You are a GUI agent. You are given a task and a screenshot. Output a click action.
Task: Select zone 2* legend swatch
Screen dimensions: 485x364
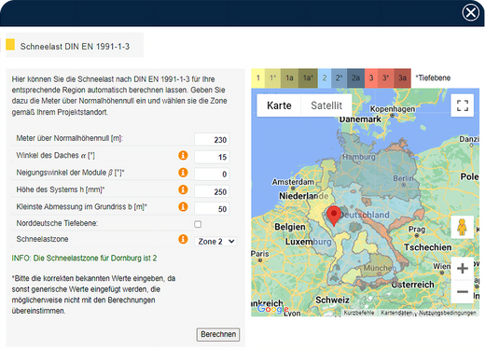click(x=339, y=77)
